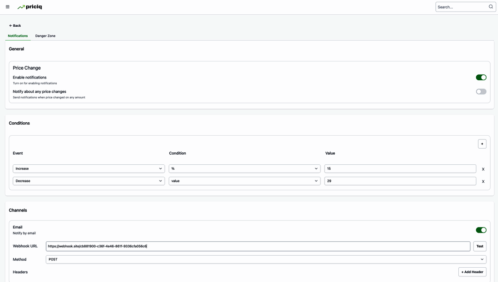Go back using the Back arrow
Viewport: 498px width, 282px height.
click(15, 26)
